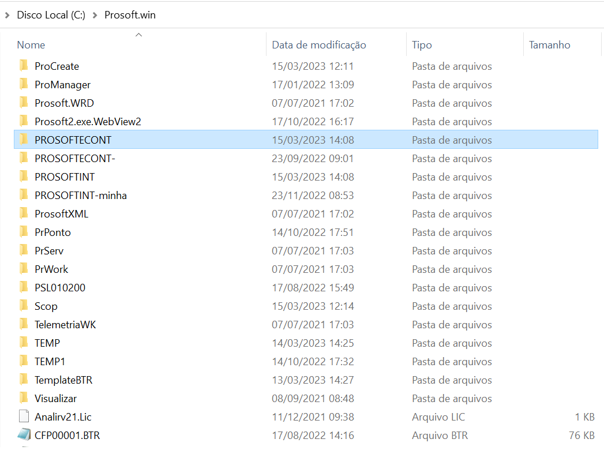Select the ProsoftXML folder name

coord(62,214)
